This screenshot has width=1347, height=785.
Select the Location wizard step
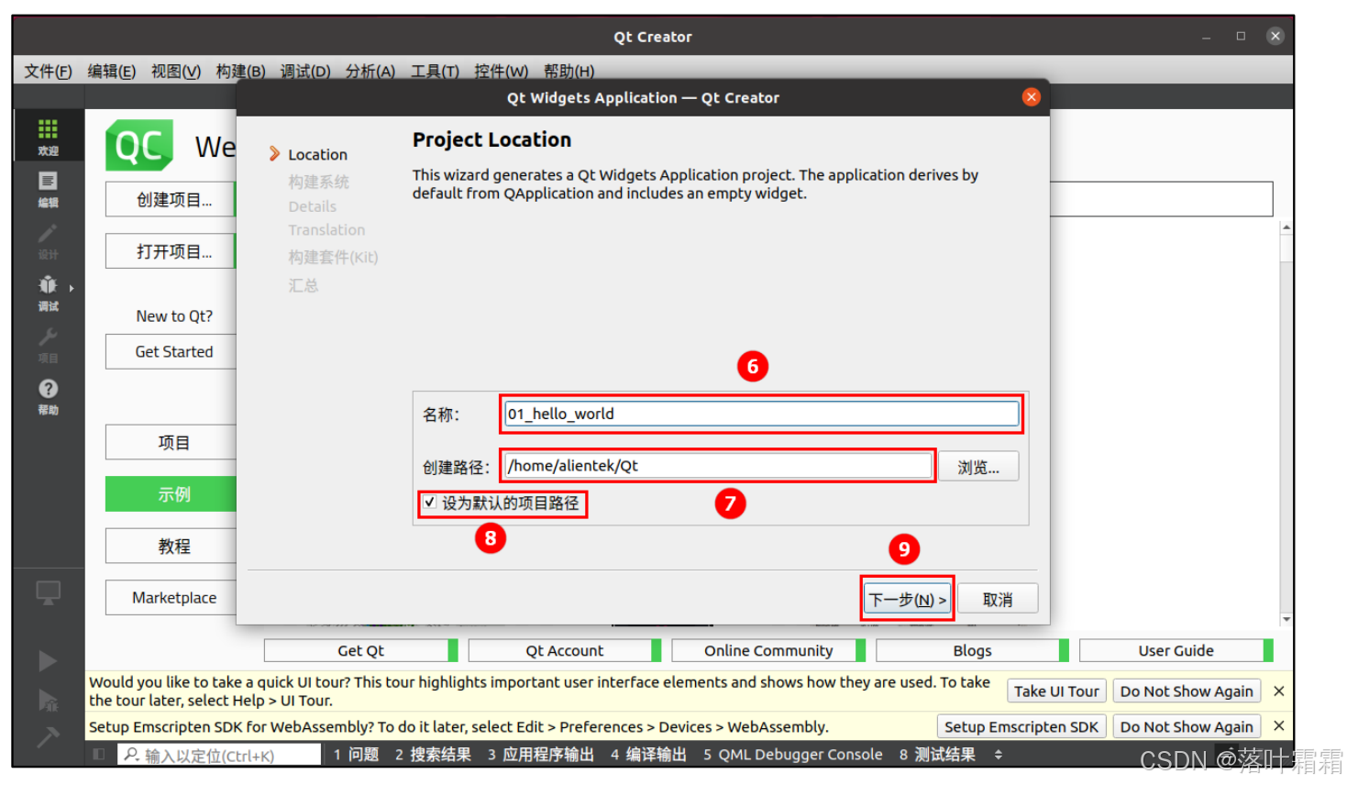317,154
